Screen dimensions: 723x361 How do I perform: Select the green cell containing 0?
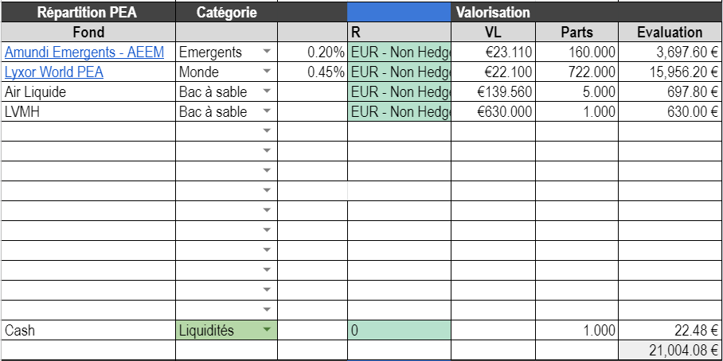(x=399, y=330)
